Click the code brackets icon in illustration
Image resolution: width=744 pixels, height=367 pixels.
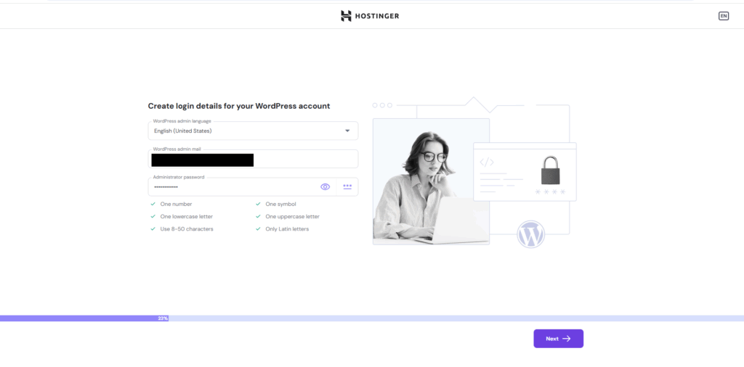tap(487, 162)
